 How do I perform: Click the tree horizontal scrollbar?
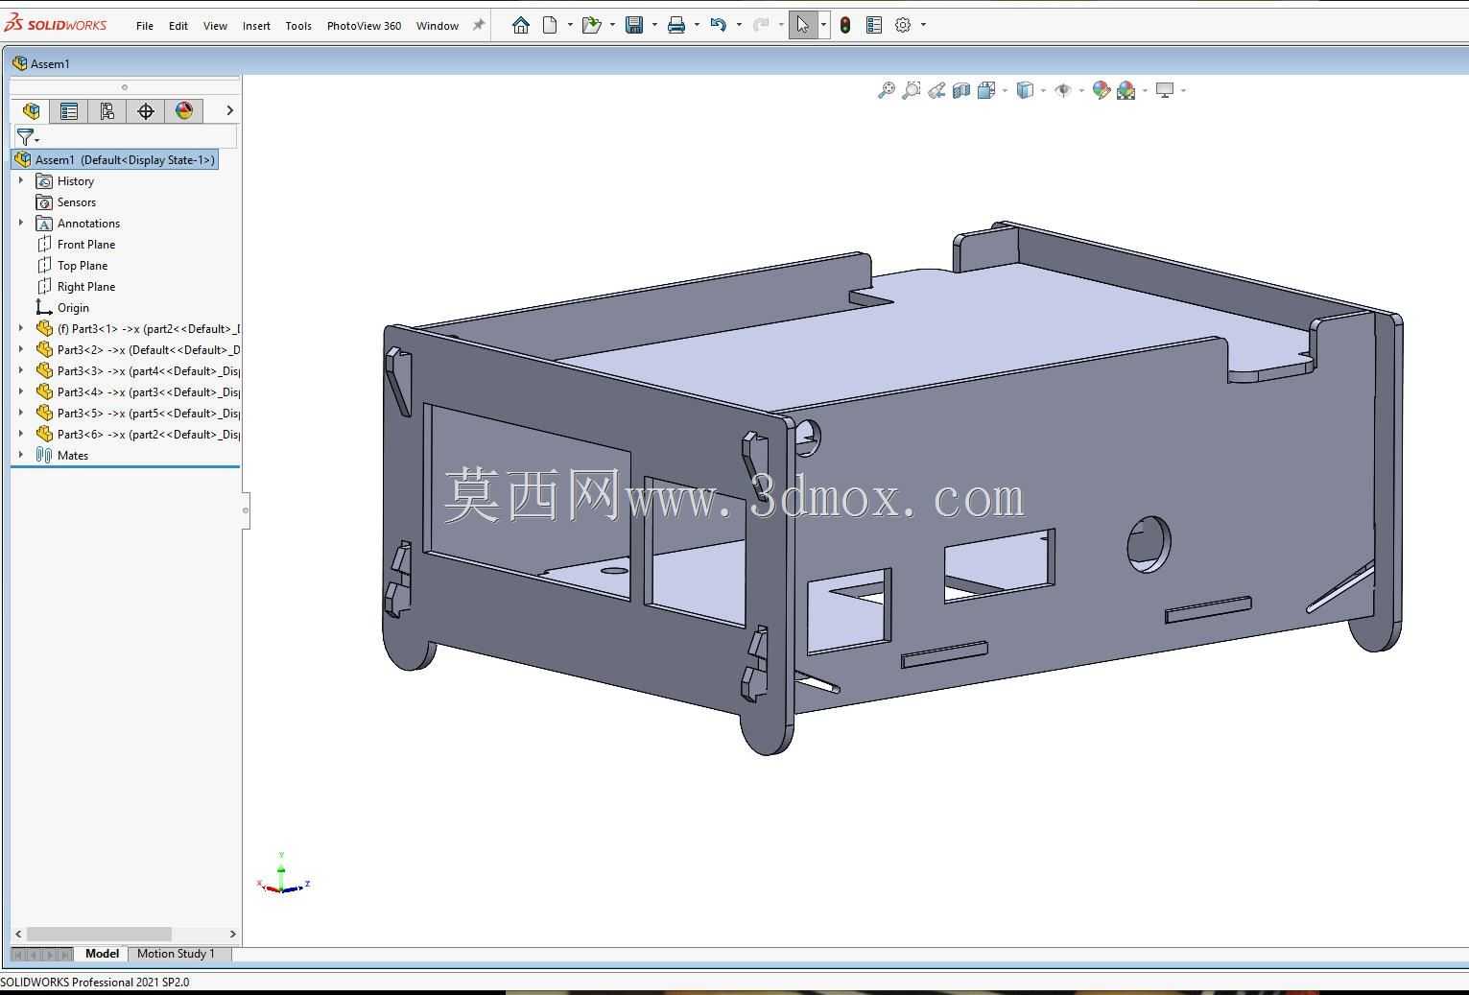pyautogui.click(x=99, y=934)
